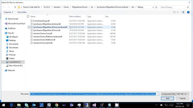The height and width of the screenshot is (108, 193).
Task: Open Skype from taskbar
Action: click(27, 105)
